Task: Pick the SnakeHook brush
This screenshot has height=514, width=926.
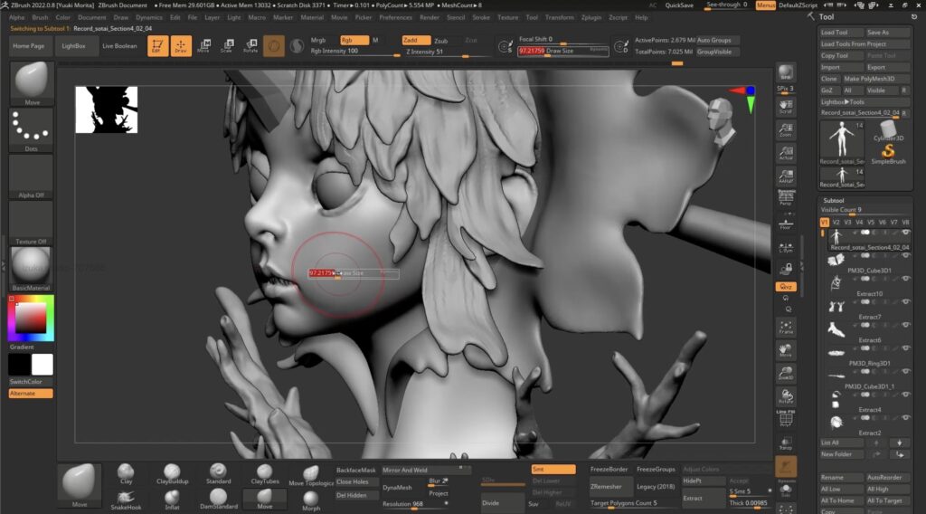Action: coord(127,497)
